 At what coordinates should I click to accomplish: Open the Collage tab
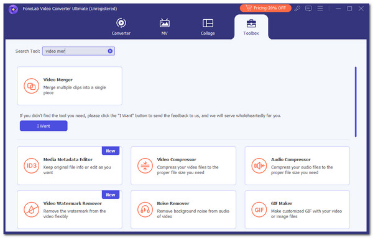click(x=208, y=27)
